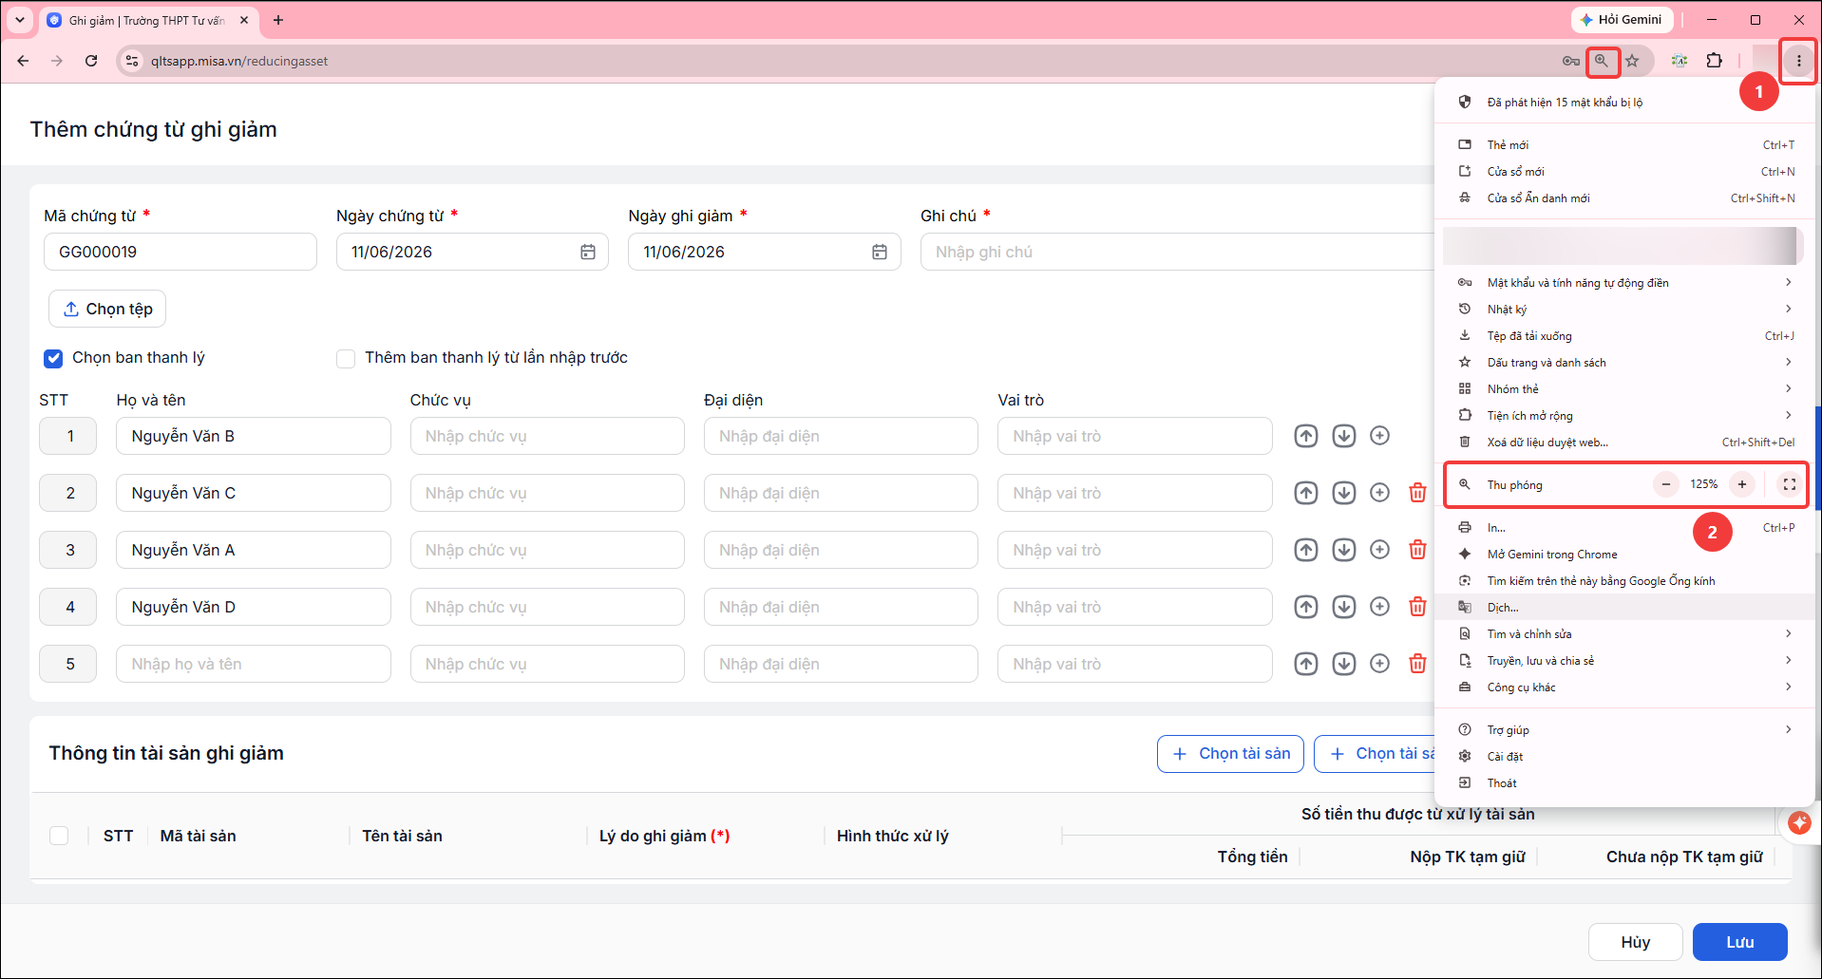Expand Tìm và chỉnh sửa submenu
This screenshot has height=979, width=1822.
(x=1624, y=633)
